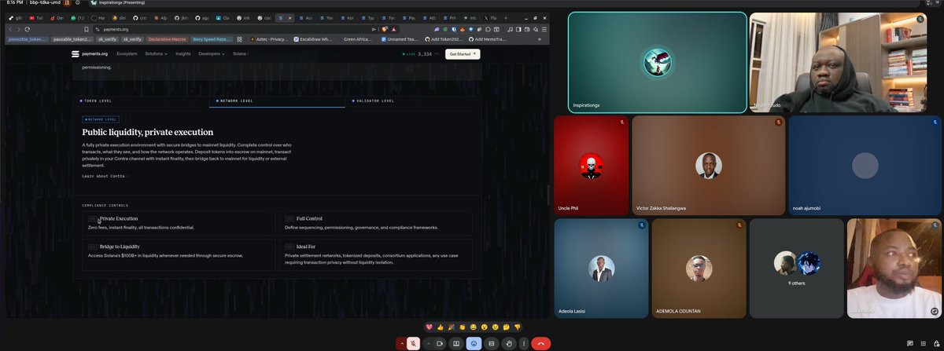Expand the Developers nav dropdown
Image resolution: width=944 pixels, height=351 pixels.
point(211,54)
